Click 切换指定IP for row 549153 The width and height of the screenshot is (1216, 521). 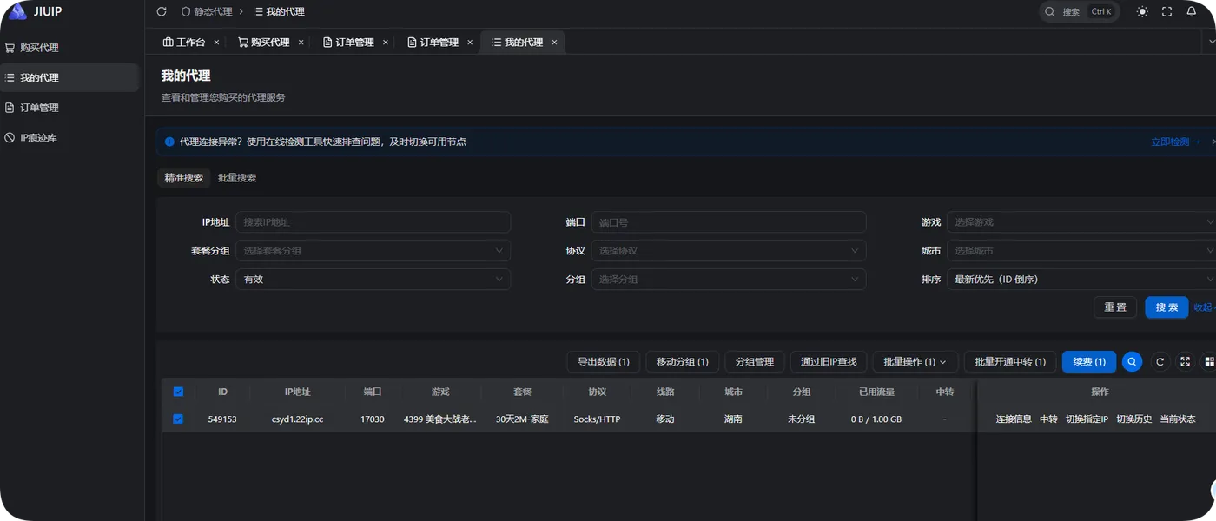[x=1087, y=419]
